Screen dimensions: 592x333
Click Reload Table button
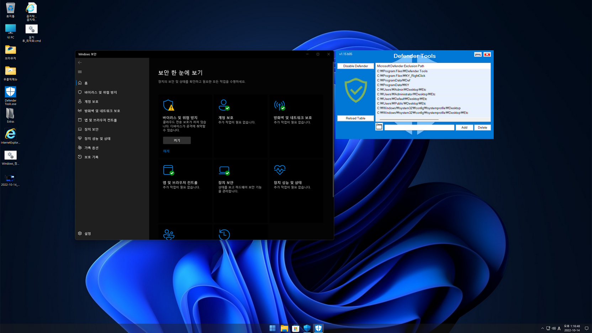pos(355,118)
